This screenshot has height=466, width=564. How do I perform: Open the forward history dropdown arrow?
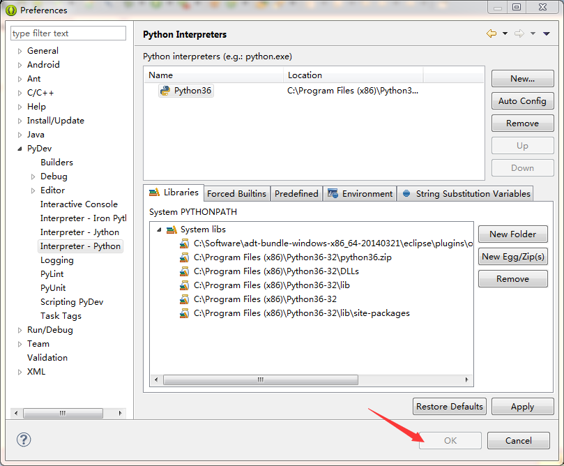click(533, 33)
